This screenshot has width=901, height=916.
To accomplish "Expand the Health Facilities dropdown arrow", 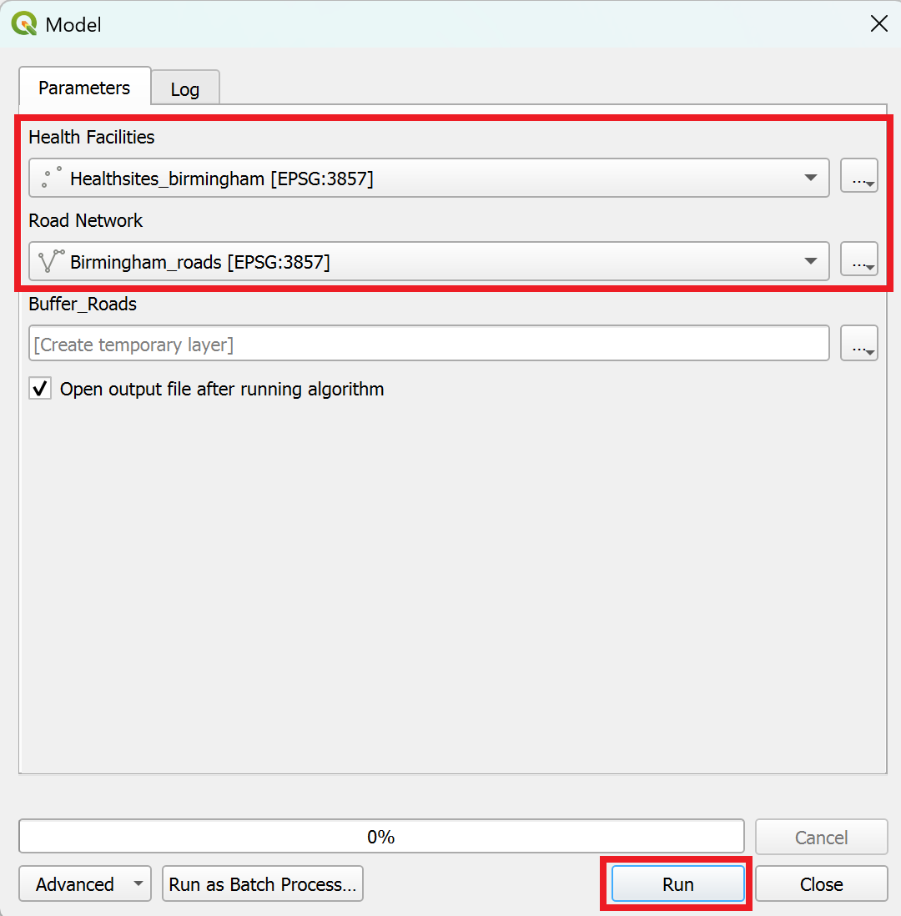I will pos(810,178).
